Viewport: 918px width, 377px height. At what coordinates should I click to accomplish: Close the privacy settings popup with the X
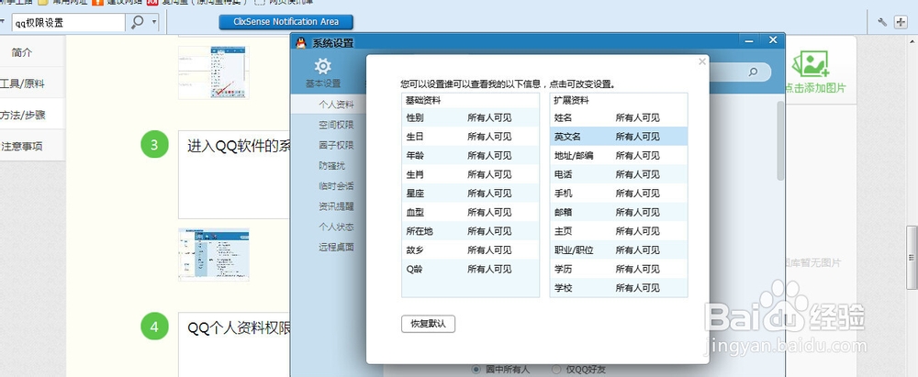click(x=702, y=61)
